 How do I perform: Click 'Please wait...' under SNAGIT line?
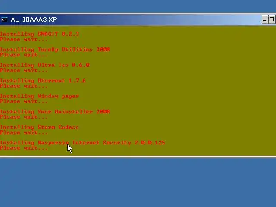coord(24,39)
